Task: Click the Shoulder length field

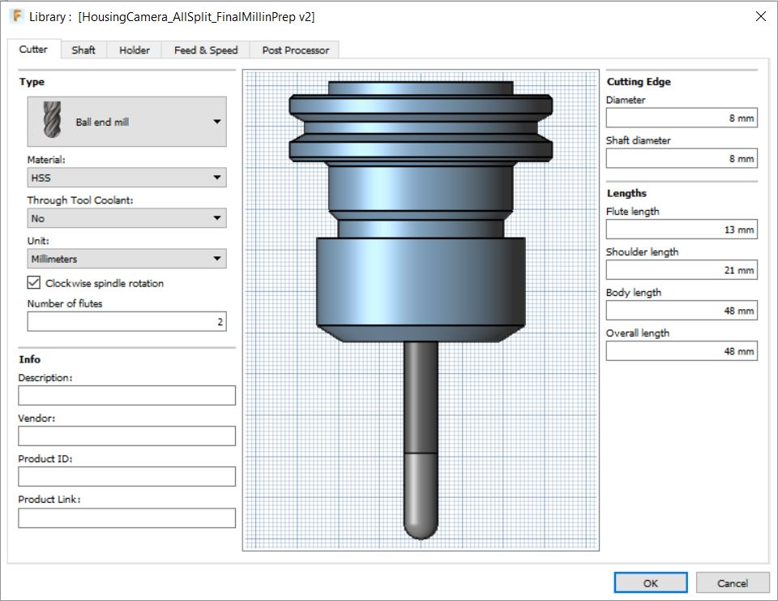Action: click(682, 270)
